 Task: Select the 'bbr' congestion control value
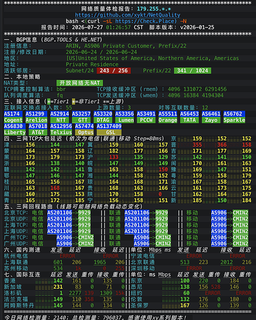pos(61,89)
